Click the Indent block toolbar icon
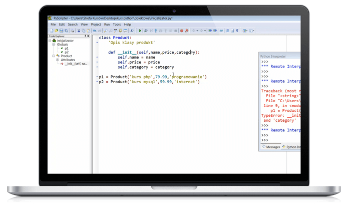This screenshot has height=206, width=348. tap(210, 31)
